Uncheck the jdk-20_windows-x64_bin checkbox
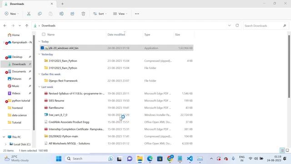The width and height of the screenshot is (291, 164). [x=42, y=48]
